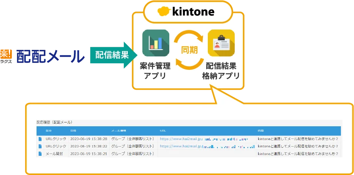Select グループ（全体顧客リスト） in the 15:38:22 row
354x175 pixels.
133,146
